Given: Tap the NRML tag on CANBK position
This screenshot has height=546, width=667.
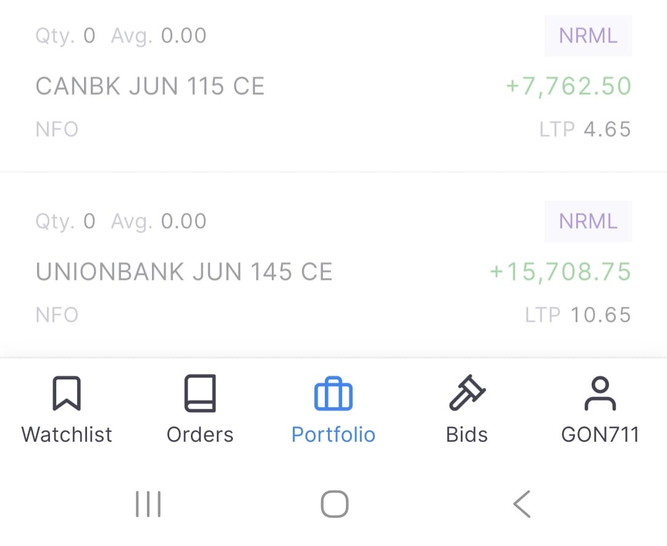Looking at the screenshot, I should (589, 36).
